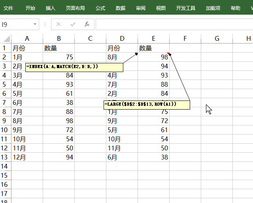Select cell A13 with 12月
Image resolution: width=253 pixels, height=203 pixels.
click(x=27, y=157)
